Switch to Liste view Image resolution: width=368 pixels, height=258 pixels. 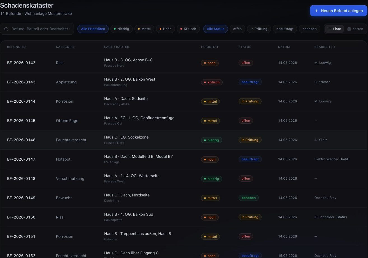click(x=334, y=29)
